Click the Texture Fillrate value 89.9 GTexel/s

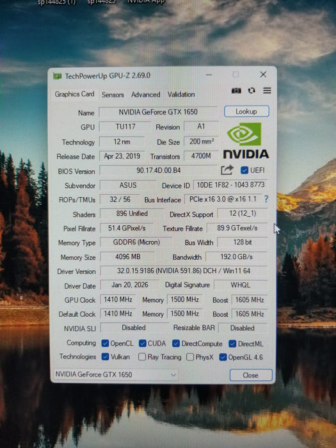pos(237,228)
